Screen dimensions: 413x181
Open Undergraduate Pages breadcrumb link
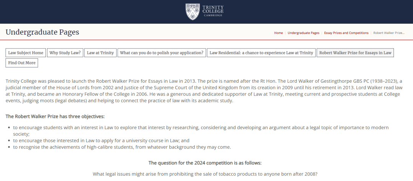coord(303,33)
